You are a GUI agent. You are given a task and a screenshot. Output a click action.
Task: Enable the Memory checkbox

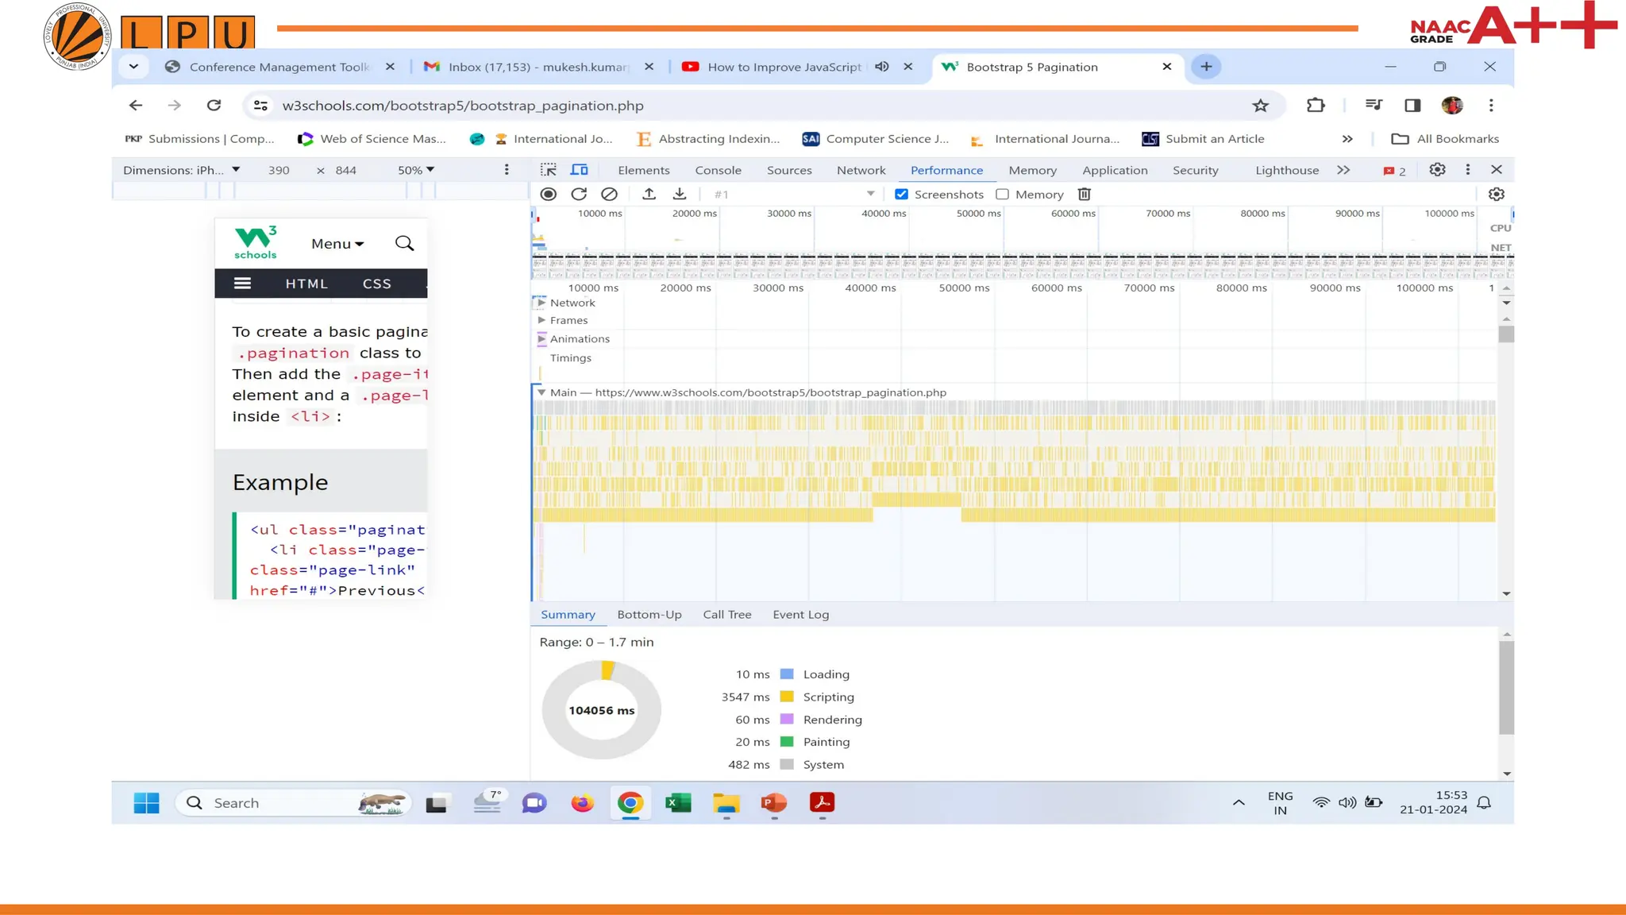coord(1002,194)
